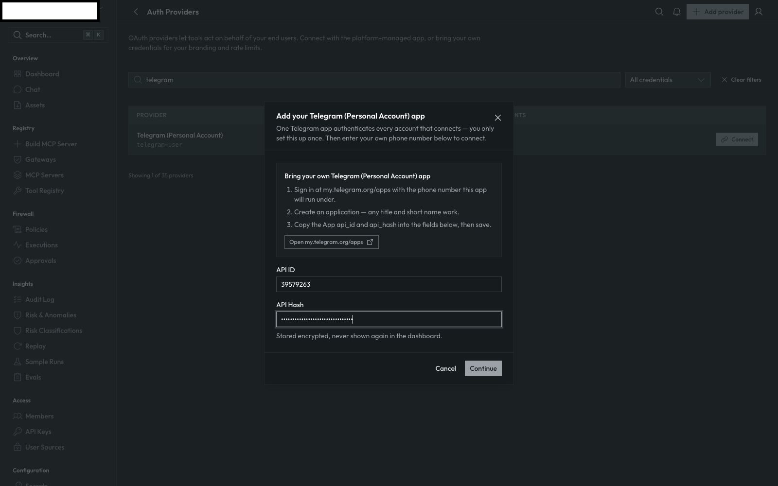Click Clear filters
The width and height of the screenshot is (778, 486).
741,80
